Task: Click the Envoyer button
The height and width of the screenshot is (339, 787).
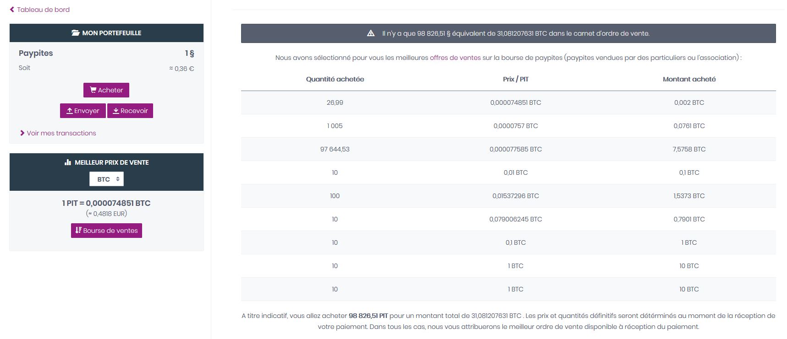Action: point(83,111)
